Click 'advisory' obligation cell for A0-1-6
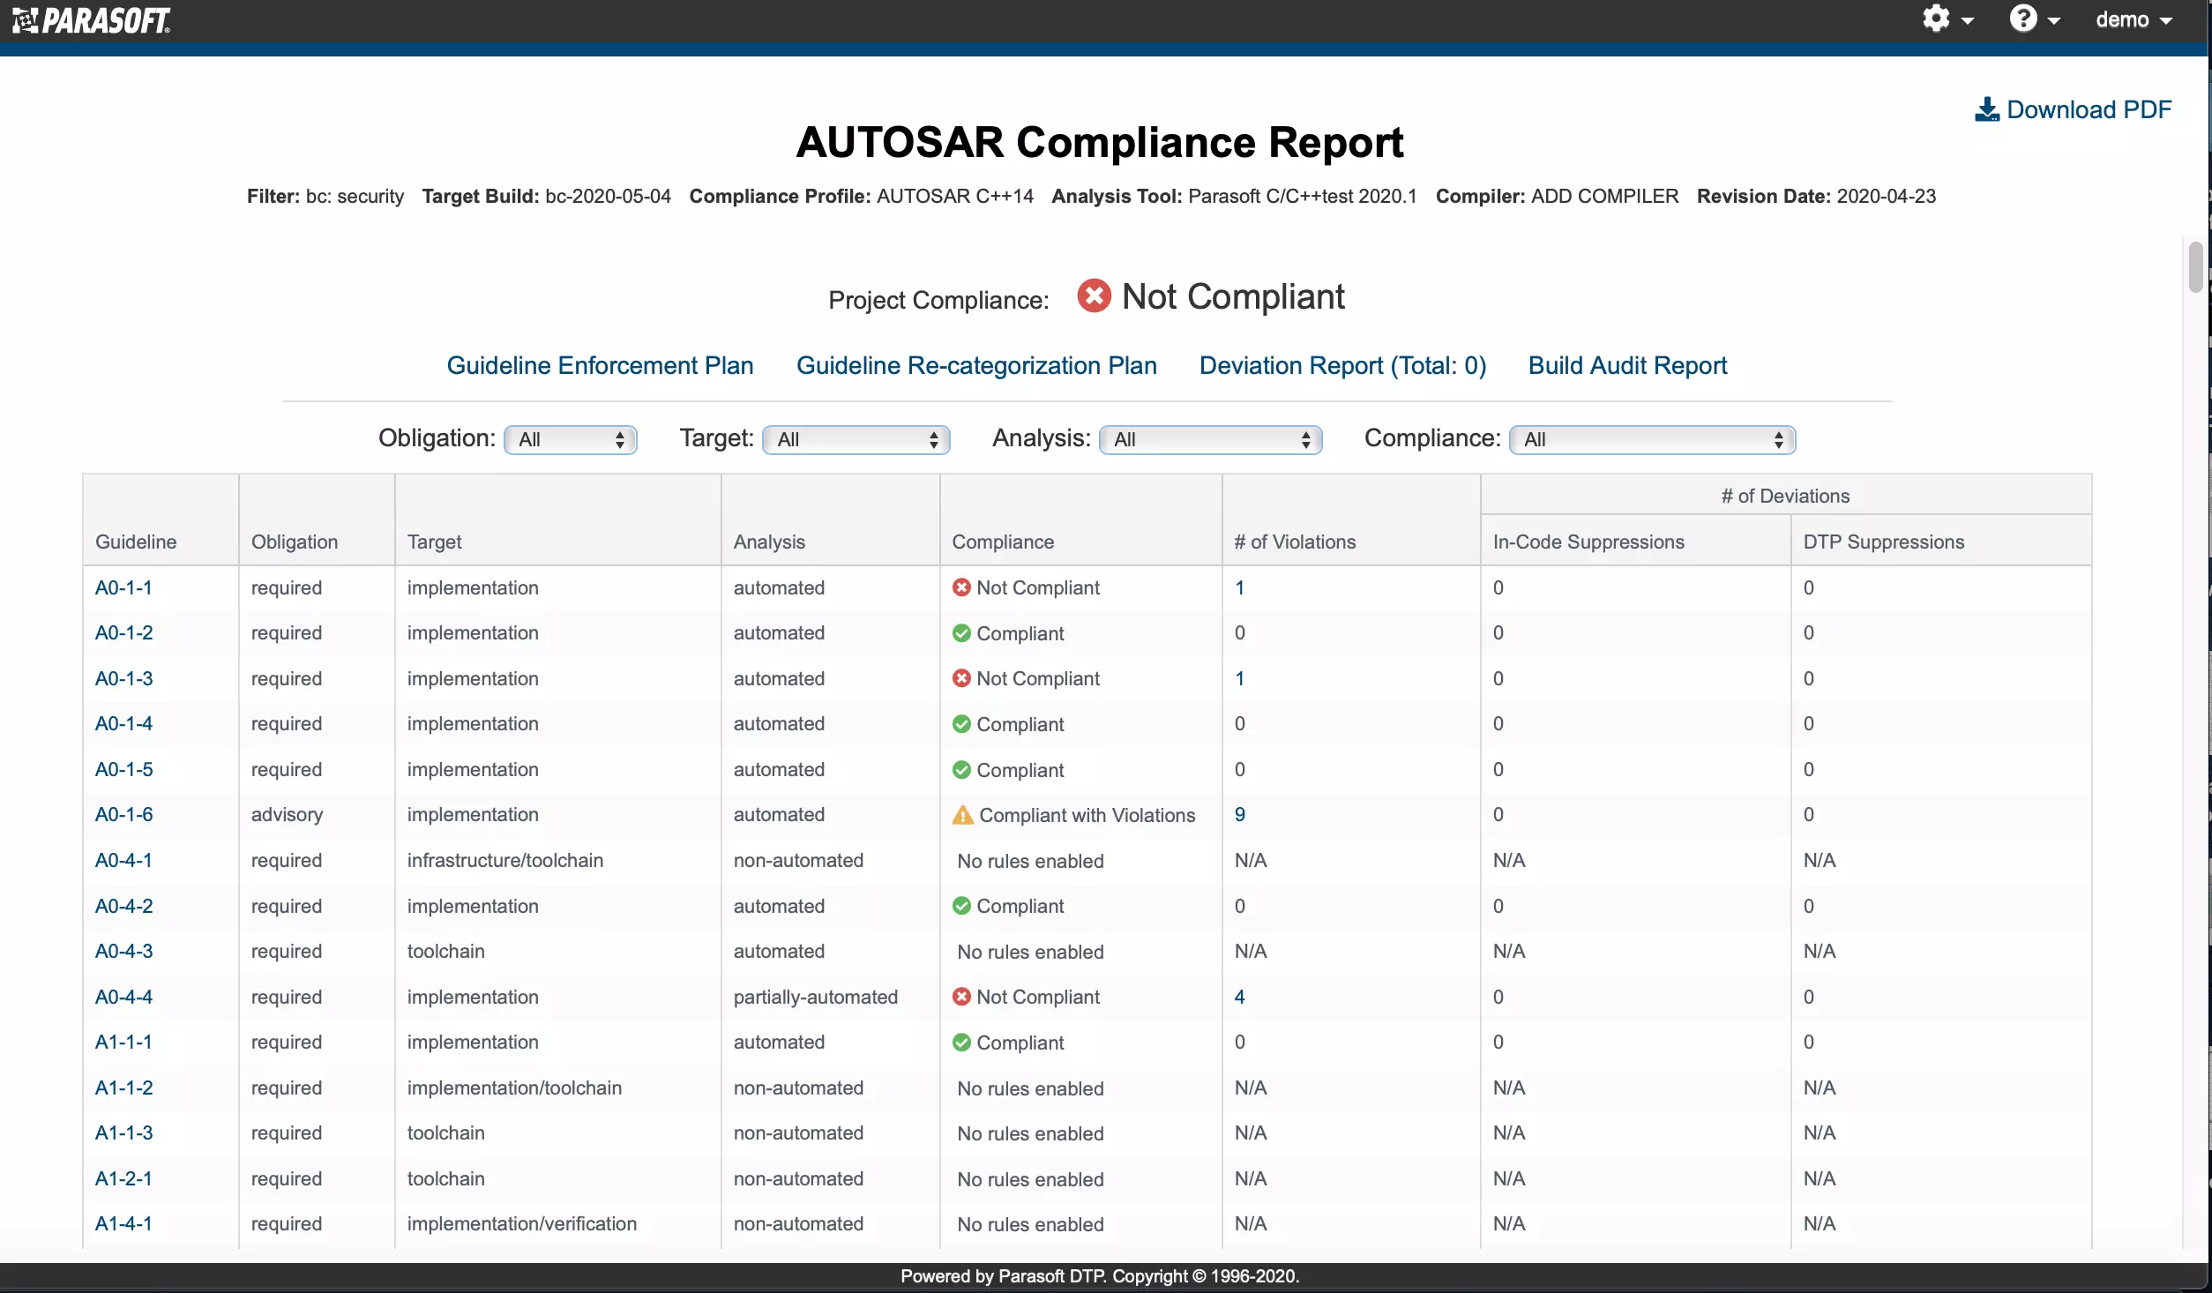2212x1293 pixels. pos(287,814)
